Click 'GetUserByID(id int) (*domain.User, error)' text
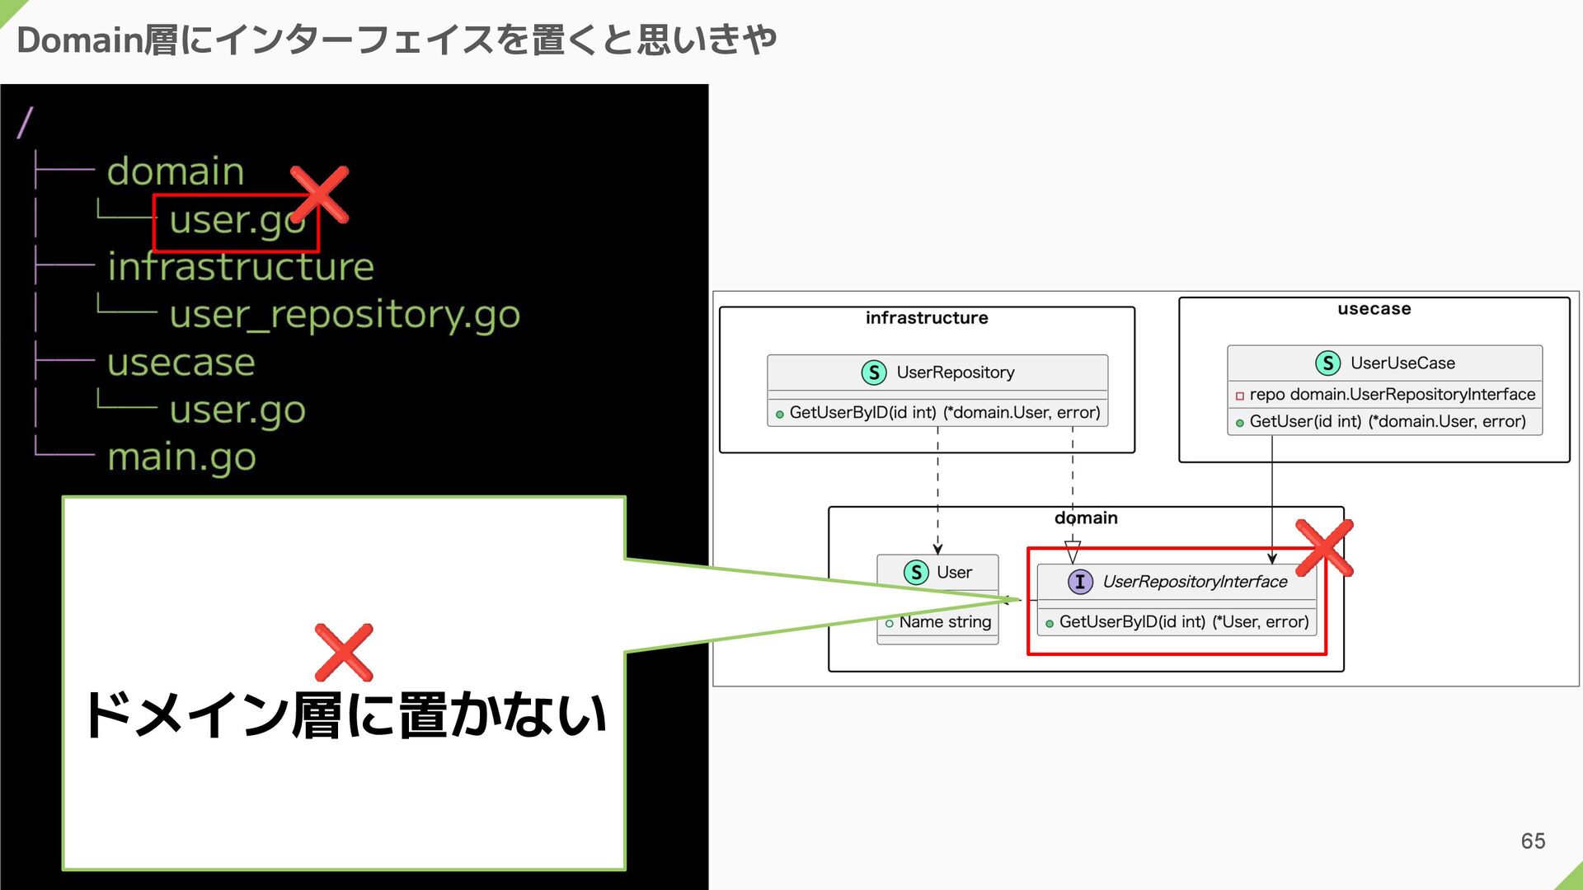 (945, 413)
